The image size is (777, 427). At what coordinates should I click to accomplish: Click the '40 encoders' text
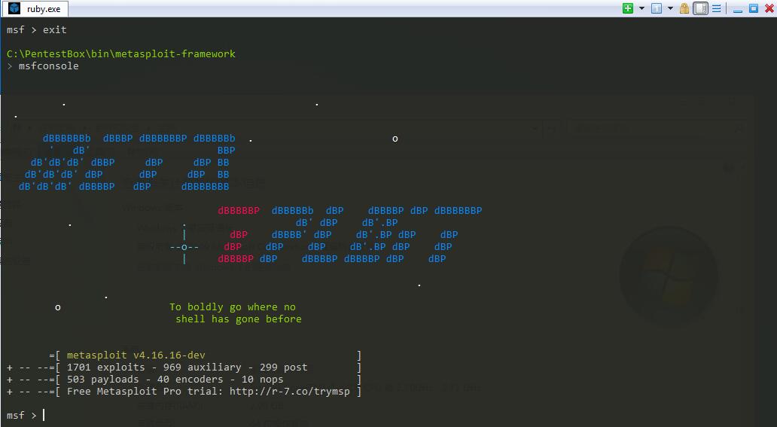pyautogui.click(x=190, y=380)
